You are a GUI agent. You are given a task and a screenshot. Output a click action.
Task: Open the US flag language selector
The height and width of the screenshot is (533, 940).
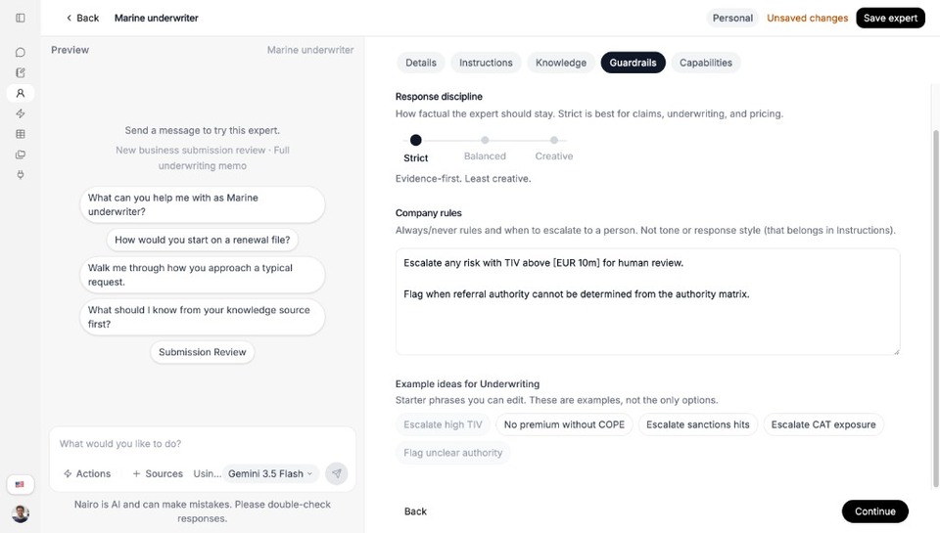tap(20, 484)
